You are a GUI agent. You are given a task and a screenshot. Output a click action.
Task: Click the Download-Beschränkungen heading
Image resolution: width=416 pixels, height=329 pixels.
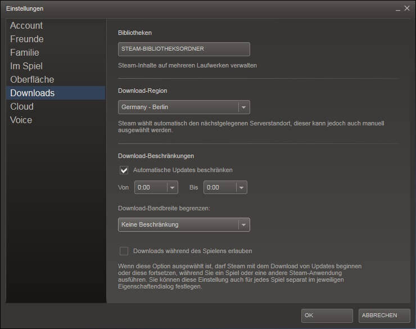click(x=156, y=156)
